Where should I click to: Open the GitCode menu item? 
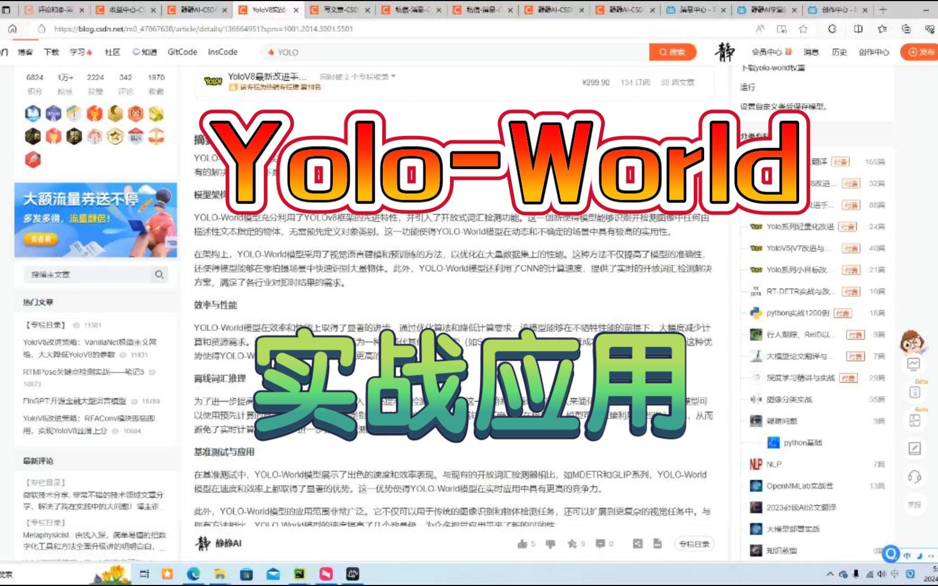pos(182,52)
